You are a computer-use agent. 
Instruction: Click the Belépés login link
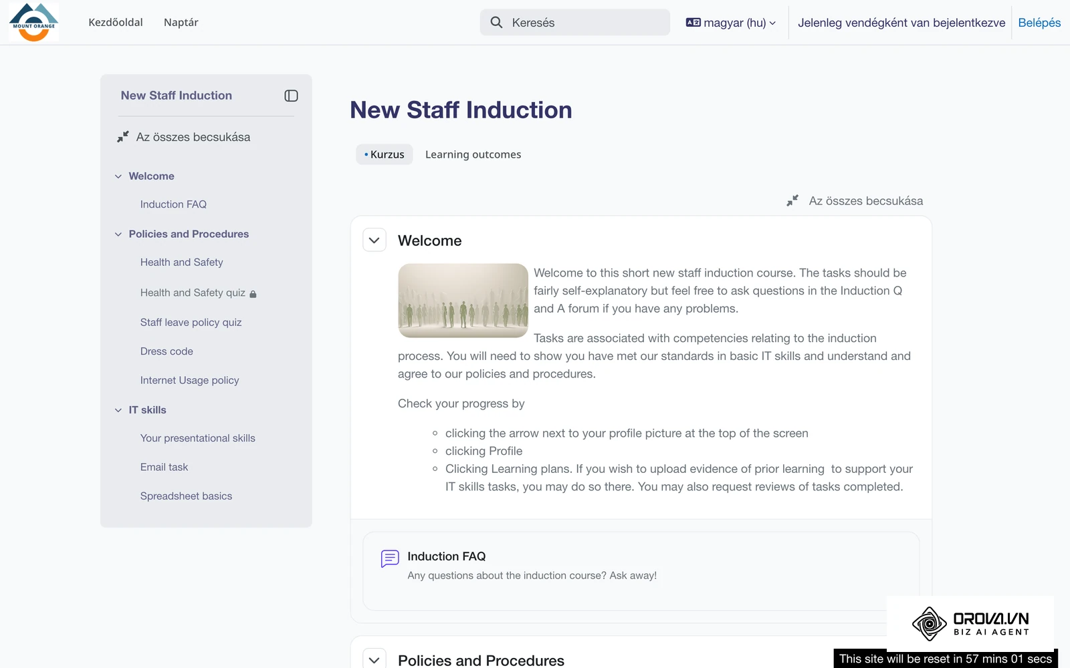click(1039, 23)
